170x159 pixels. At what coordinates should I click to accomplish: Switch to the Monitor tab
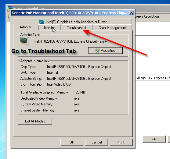[49, 28]
